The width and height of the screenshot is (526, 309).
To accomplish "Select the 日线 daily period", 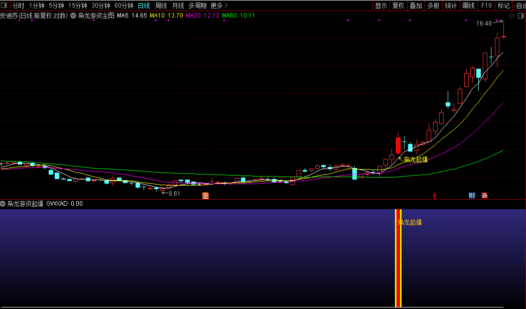I will click(144, 6).
